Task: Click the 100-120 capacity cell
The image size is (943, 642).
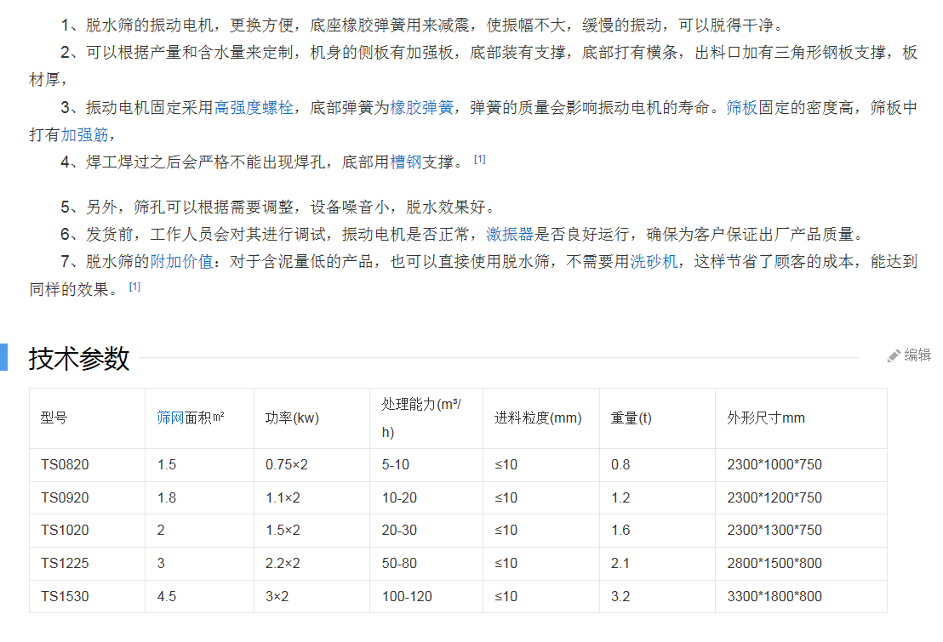Action: (407, 596)
